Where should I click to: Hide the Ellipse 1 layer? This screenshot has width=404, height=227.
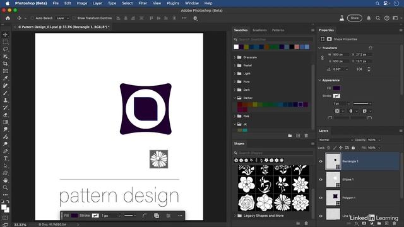[x=321, y=180]
